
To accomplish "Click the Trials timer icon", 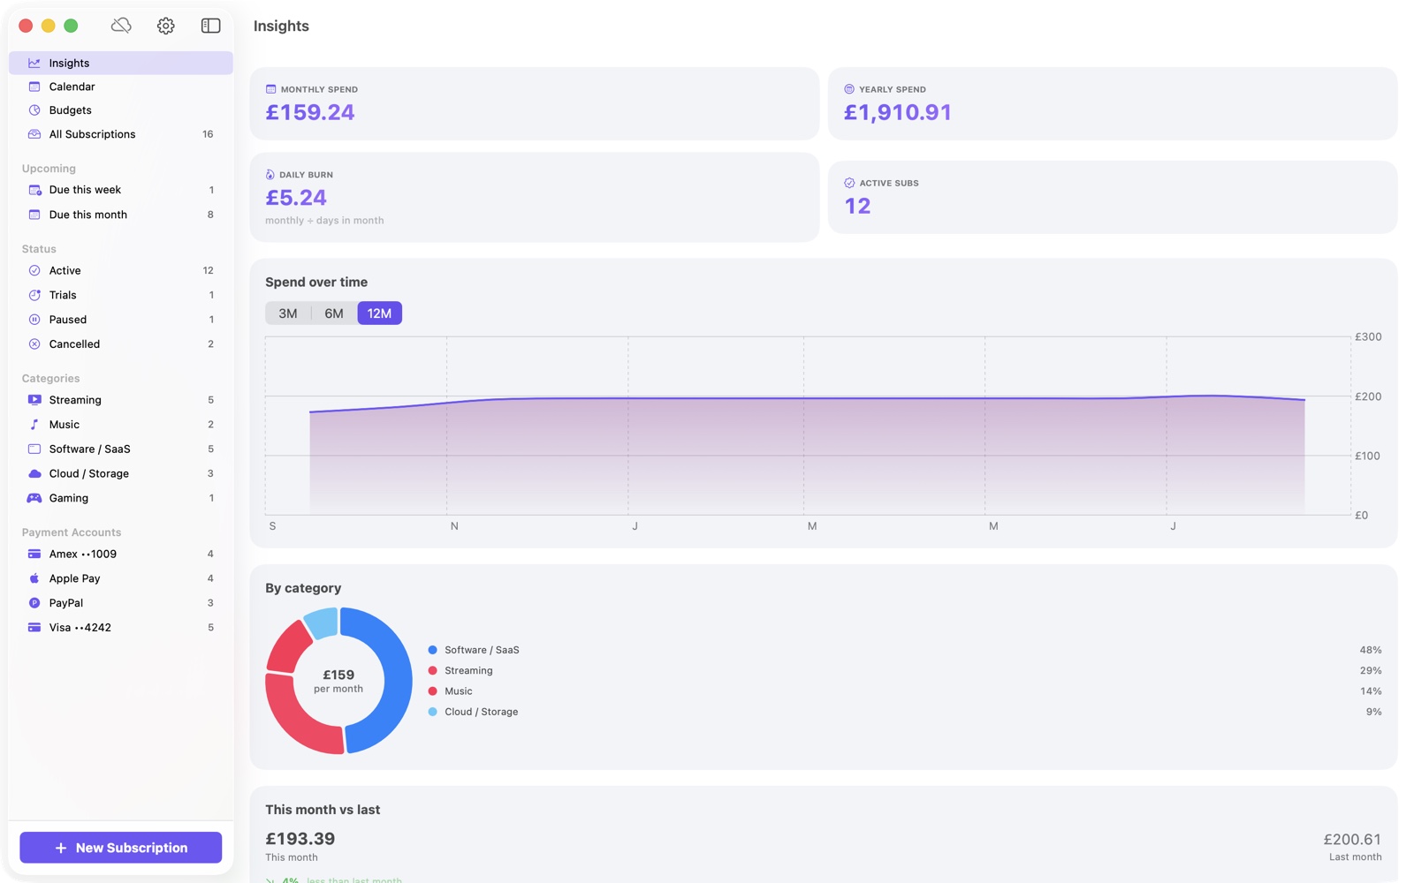I will [x=34, y=295].
